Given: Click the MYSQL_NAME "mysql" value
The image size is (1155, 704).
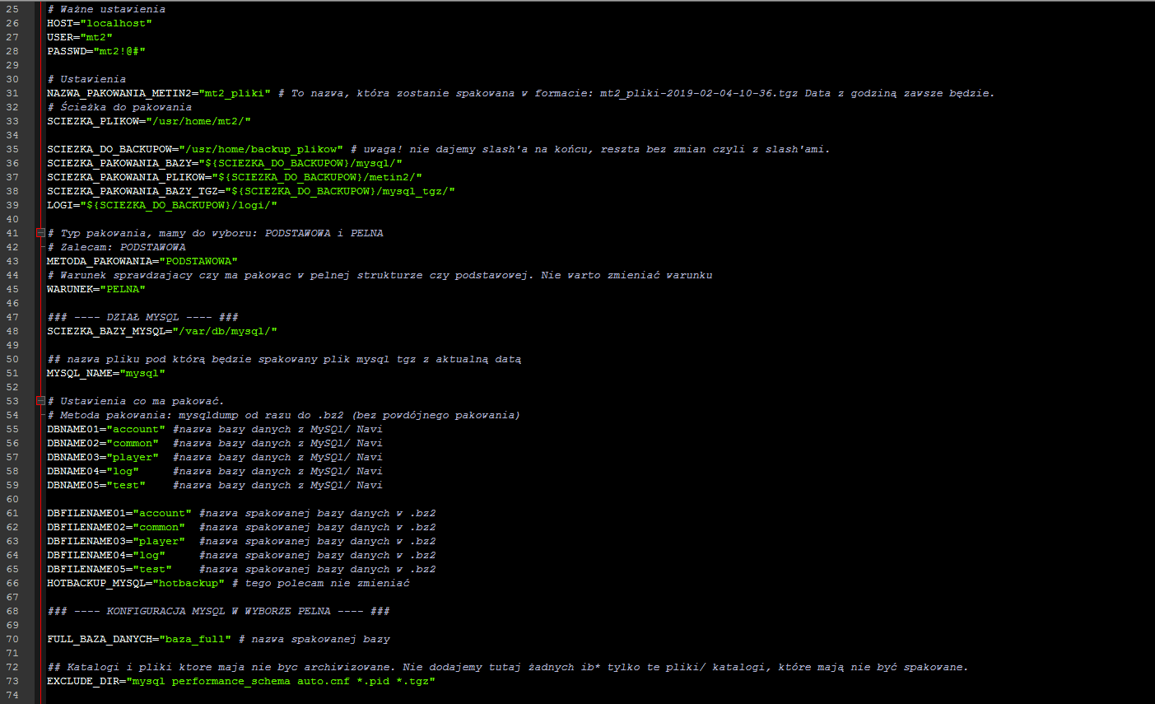Looking at the screenshot, I should tap(142, 373).
